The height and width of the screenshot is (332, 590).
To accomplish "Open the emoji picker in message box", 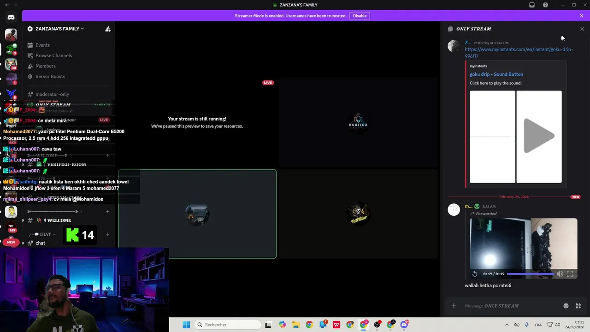I will point(566,306).
